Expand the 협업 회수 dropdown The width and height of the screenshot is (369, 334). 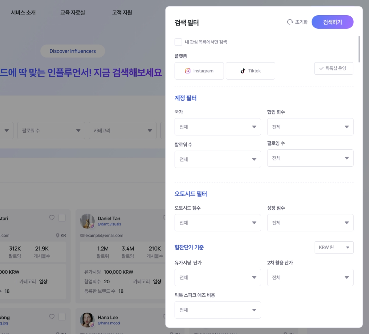click(x=310, y=127)
